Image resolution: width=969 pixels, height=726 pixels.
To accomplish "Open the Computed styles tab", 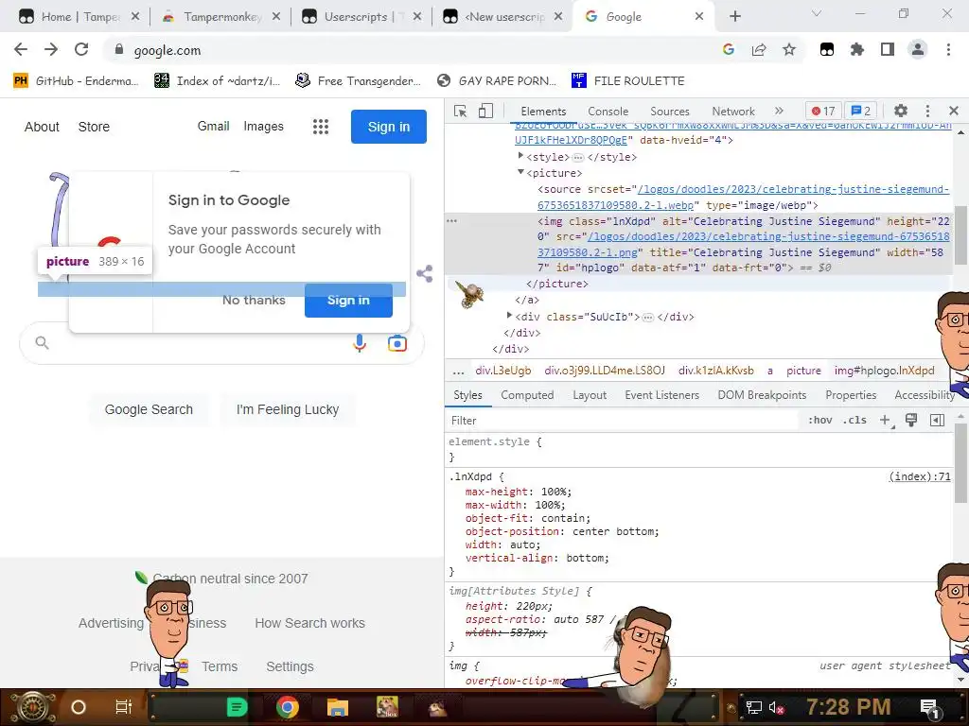I will 527,395.
